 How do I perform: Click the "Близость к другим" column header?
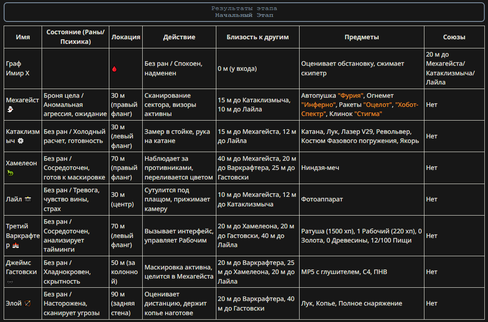pos(257,37)
